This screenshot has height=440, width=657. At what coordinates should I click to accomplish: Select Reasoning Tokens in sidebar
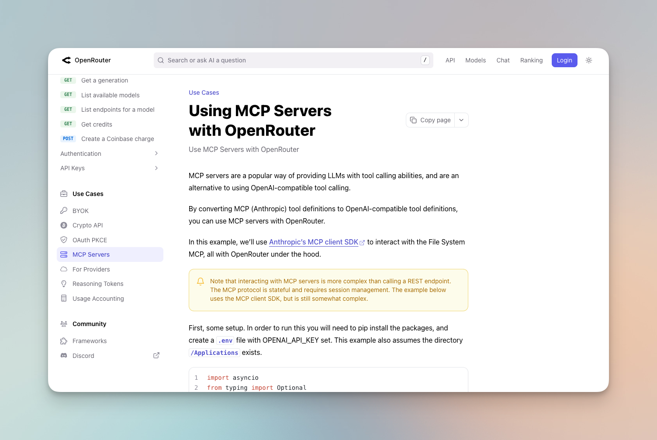coord(110,284)
